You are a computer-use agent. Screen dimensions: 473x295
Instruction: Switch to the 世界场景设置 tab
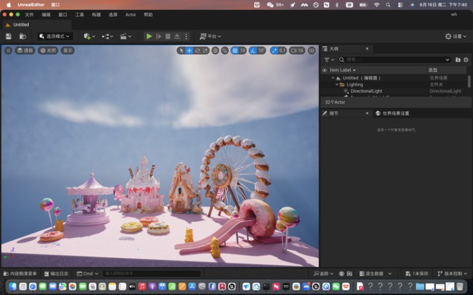pos(393,113)
